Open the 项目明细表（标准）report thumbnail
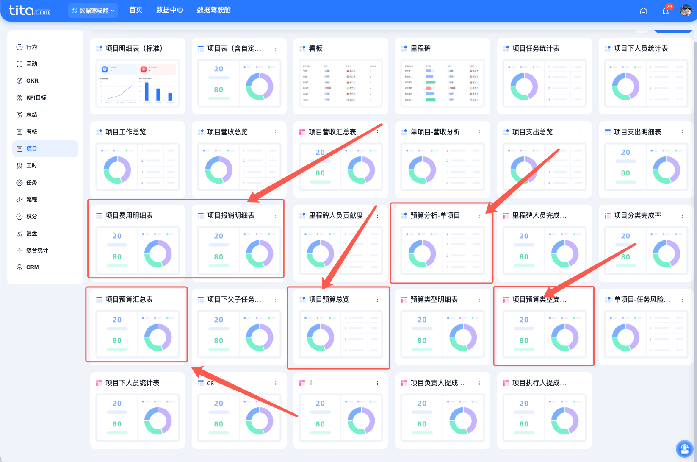697x462 pixels. (x=138, y=83)
